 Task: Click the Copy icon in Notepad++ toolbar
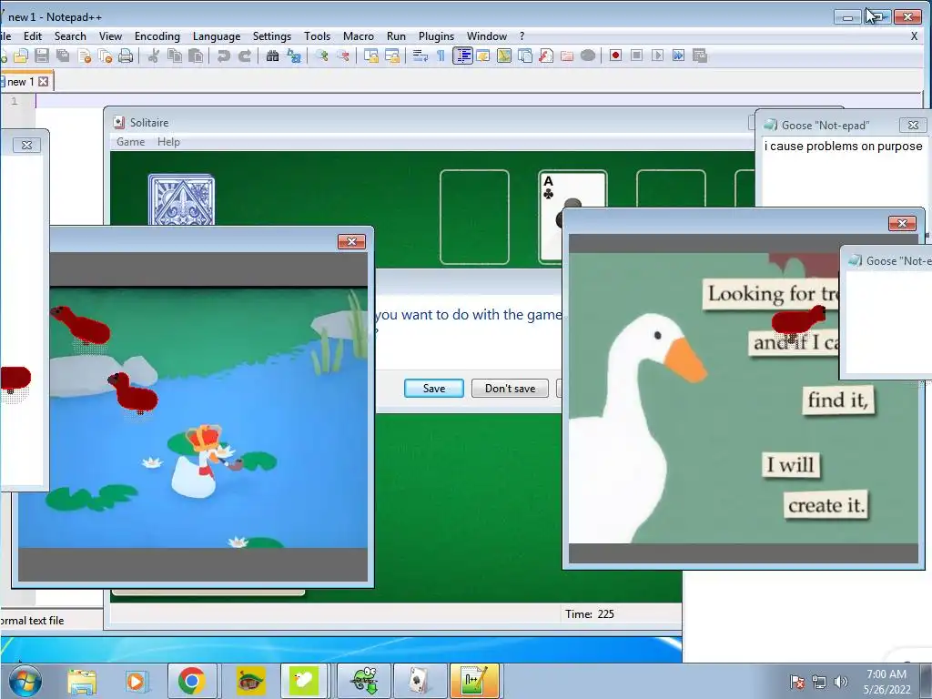click(x=174, y=56)
